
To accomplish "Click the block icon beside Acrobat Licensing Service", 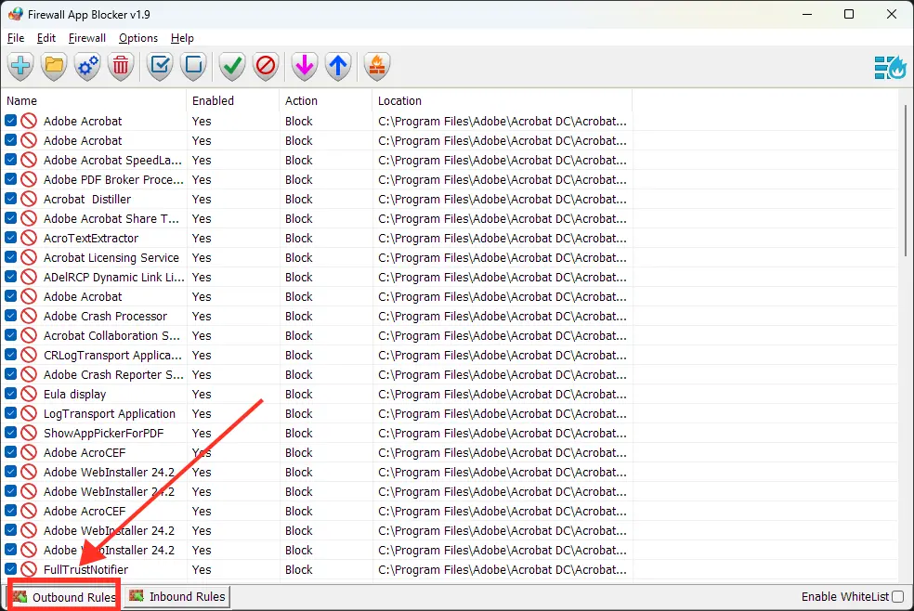I will pyautogui.click(x=29, y=257).
